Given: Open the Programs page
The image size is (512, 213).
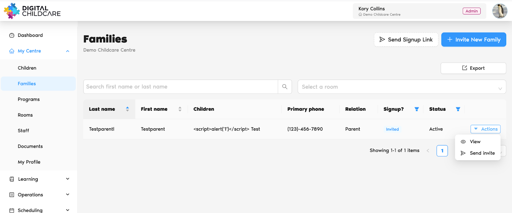Looking at the screenshot, I should pyautogui.click(x=29, y=99).
